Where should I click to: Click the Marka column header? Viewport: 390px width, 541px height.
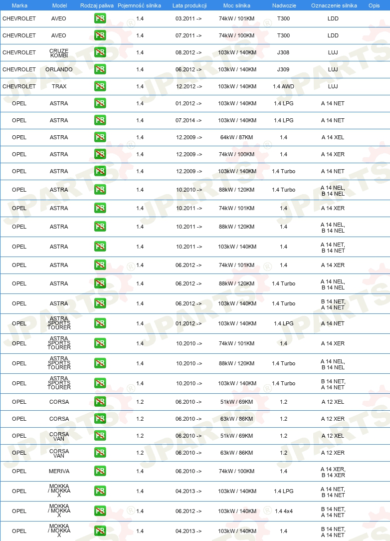[19, 5]
